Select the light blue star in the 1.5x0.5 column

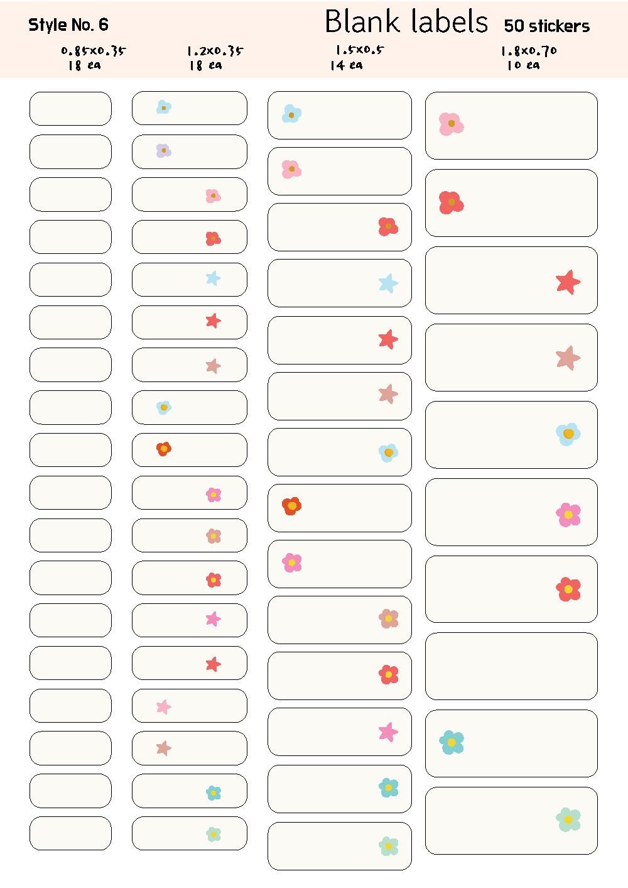tap(388, 283)
